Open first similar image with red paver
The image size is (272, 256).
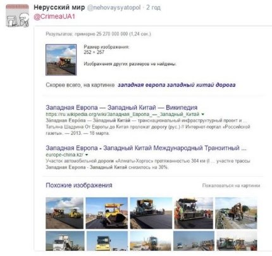pos(65,213)
